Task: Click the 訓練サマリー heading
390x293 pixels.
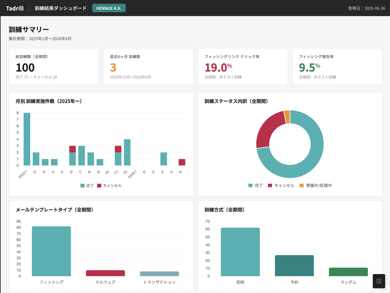Action: tap(29, 30)
